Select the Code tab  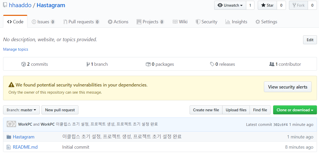[15, 22]
